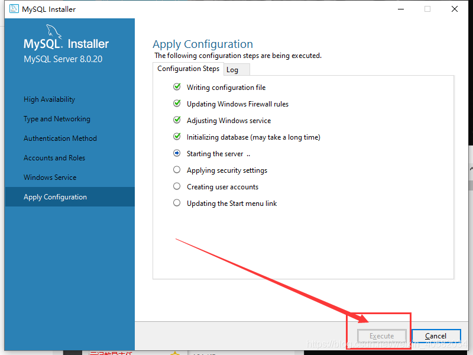The image size is (473, 355).
Task: Click the 'Apply Configuration' page heading
Action: (x=203, y=44)
